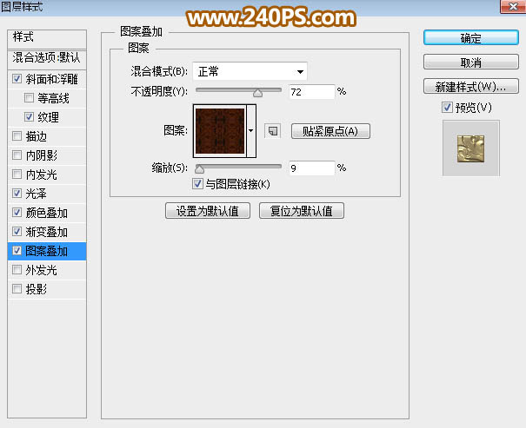This screenshot has height=428, width=526.
Task: Enable the 内阴影 checkbox
Action: click(x=17, y=155)
